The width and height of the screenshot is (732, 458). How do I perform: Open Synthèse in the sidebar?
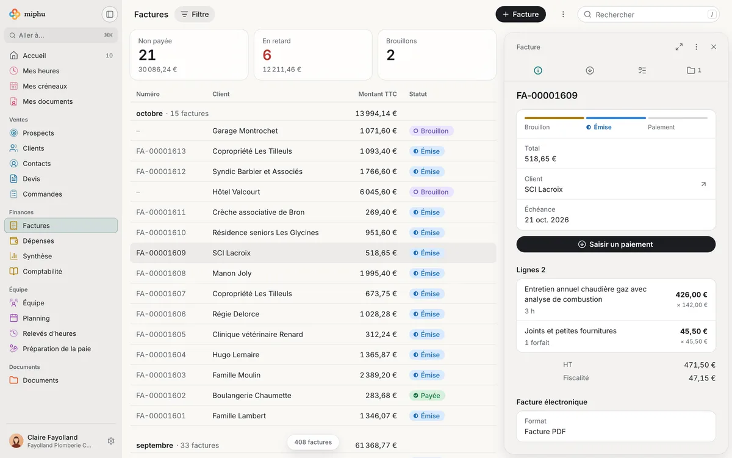point(61,256)
